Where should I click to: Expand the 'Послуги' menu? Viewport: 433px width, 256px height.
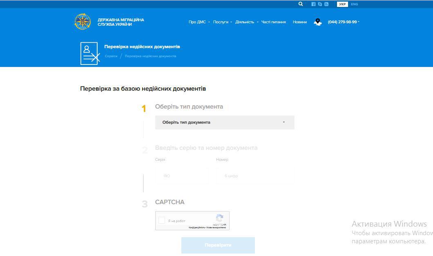(x=221, y=22)
